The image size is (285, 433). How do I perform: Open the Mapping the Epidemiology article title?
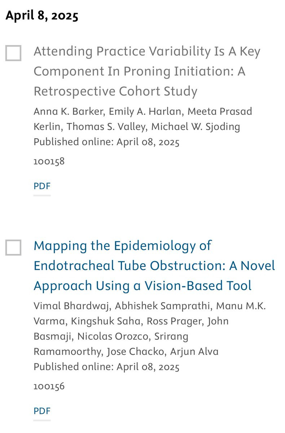[x=154, y=266]
